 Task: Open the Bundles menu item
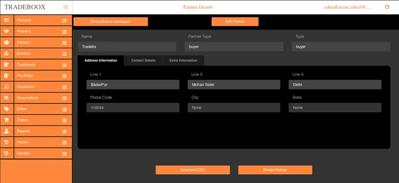(x=43, y=54)
